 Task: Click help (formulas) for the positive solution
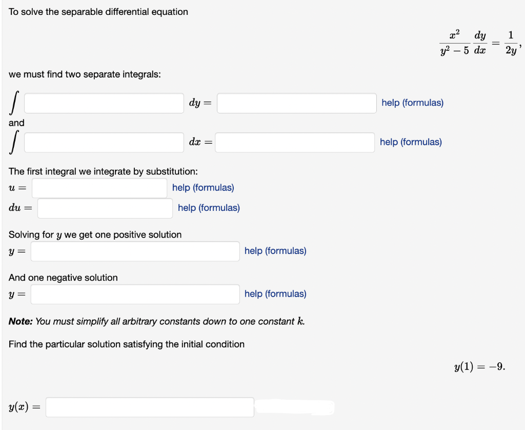point(275,251)
